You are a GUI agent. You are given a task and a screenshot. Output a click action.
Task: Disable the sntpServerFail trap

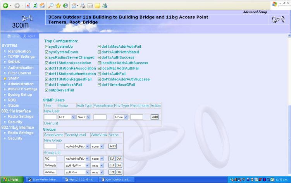tap(46, 90)
